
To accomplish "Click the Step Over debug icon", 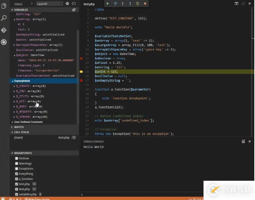I will [115, 4].
